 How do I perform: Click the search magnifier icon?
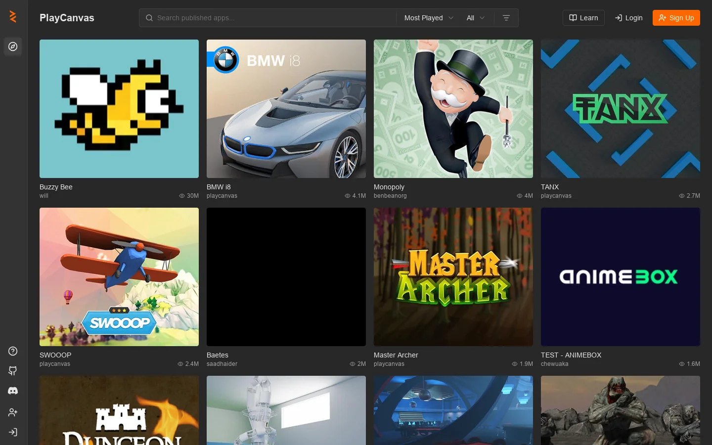click(x=149, y=18)
